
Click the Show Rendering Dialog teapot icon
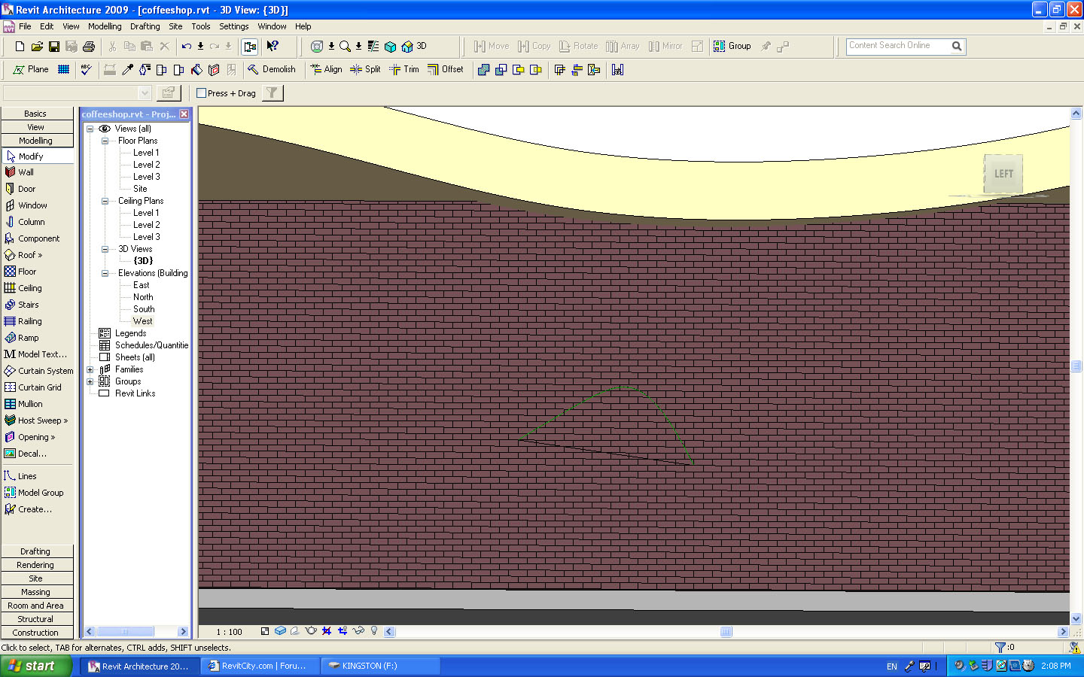coord(311,631)
